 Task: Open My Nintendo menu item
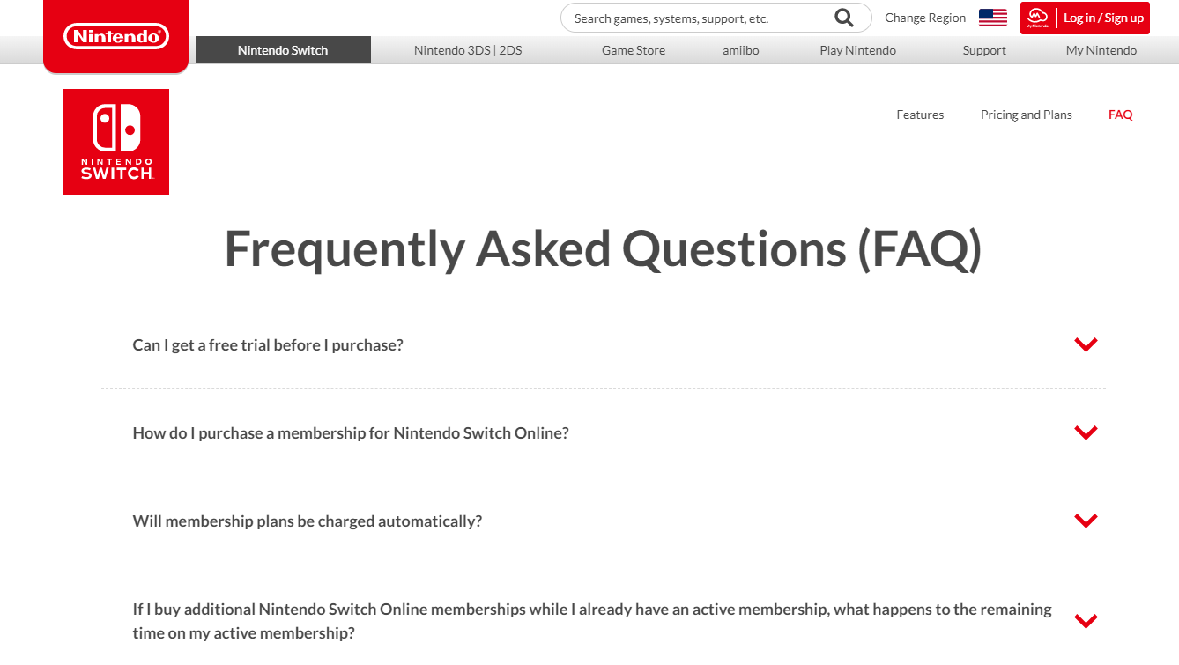click(1101, 50)
